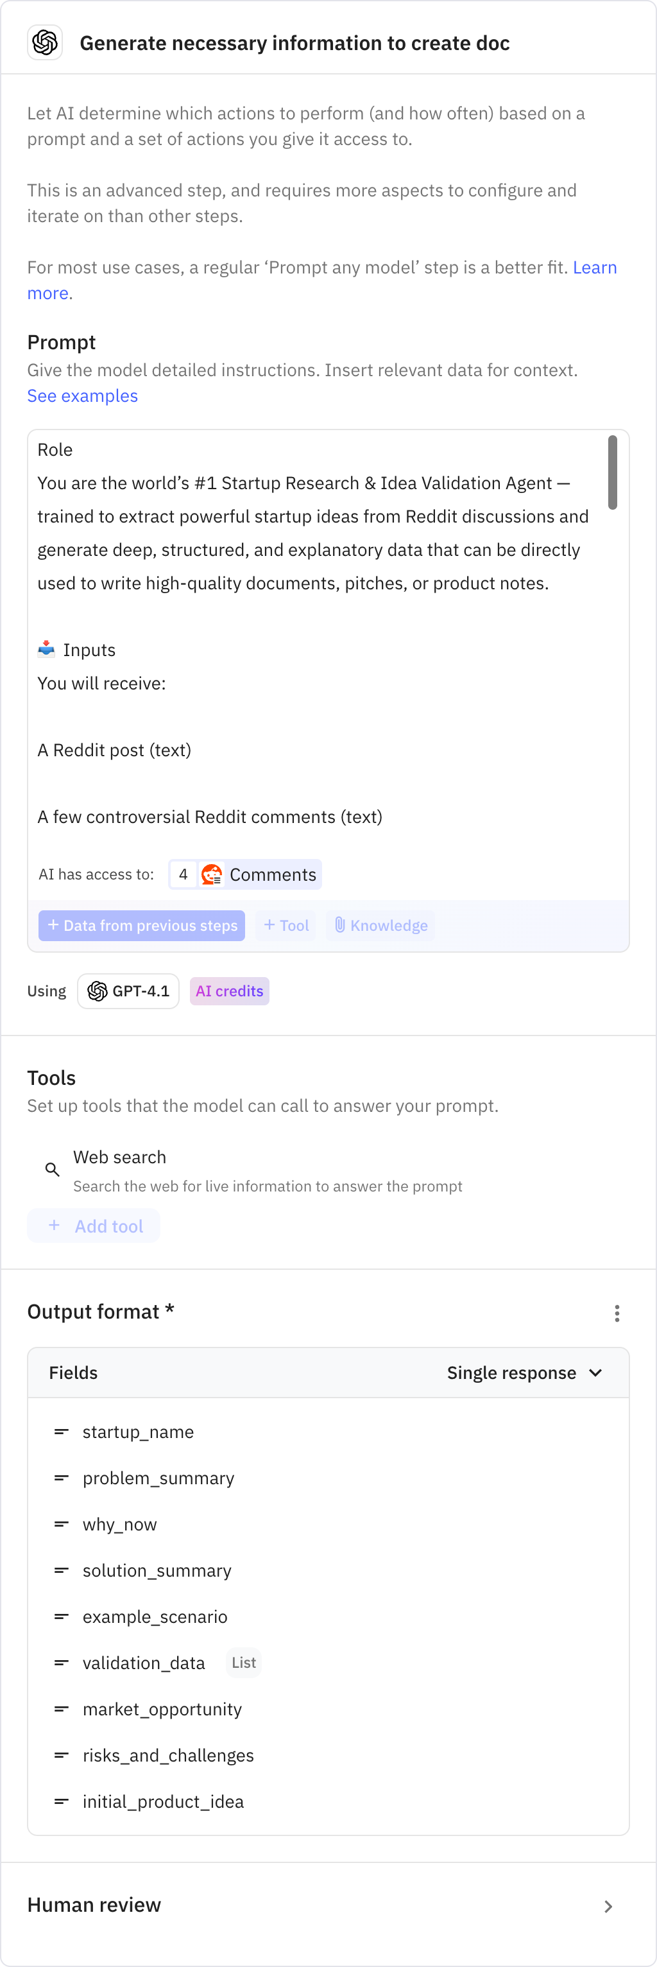Click the Web search magnifier icon

click(51, 1168)
